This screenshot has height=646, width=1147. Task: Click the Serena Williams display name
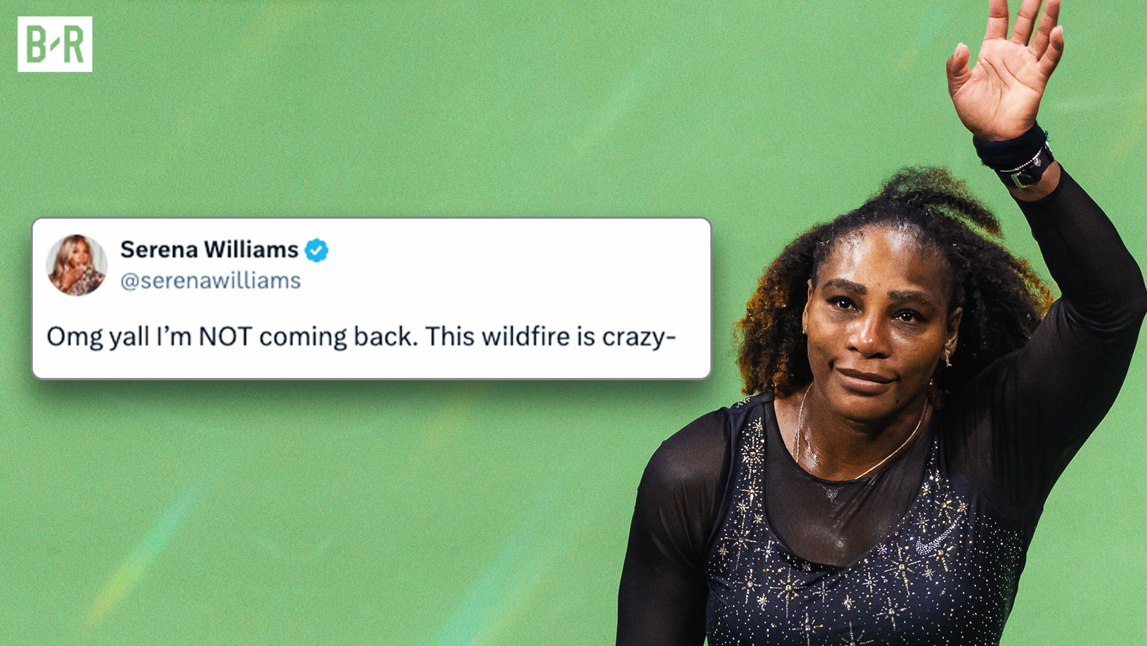[x=209, y=249]
